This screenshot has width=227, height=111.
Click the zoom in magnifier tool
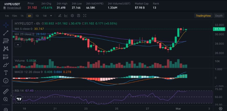[x=6, y=99]
